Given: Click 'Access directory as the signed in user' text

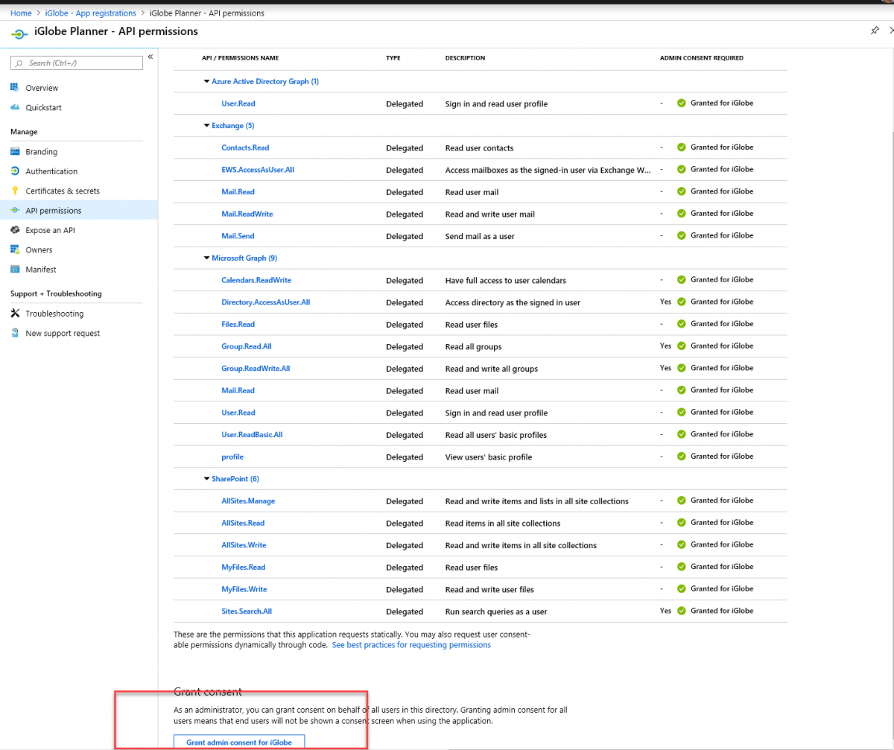Looking at the screenshot, I should pyautogui.click(x=513, y=303).
